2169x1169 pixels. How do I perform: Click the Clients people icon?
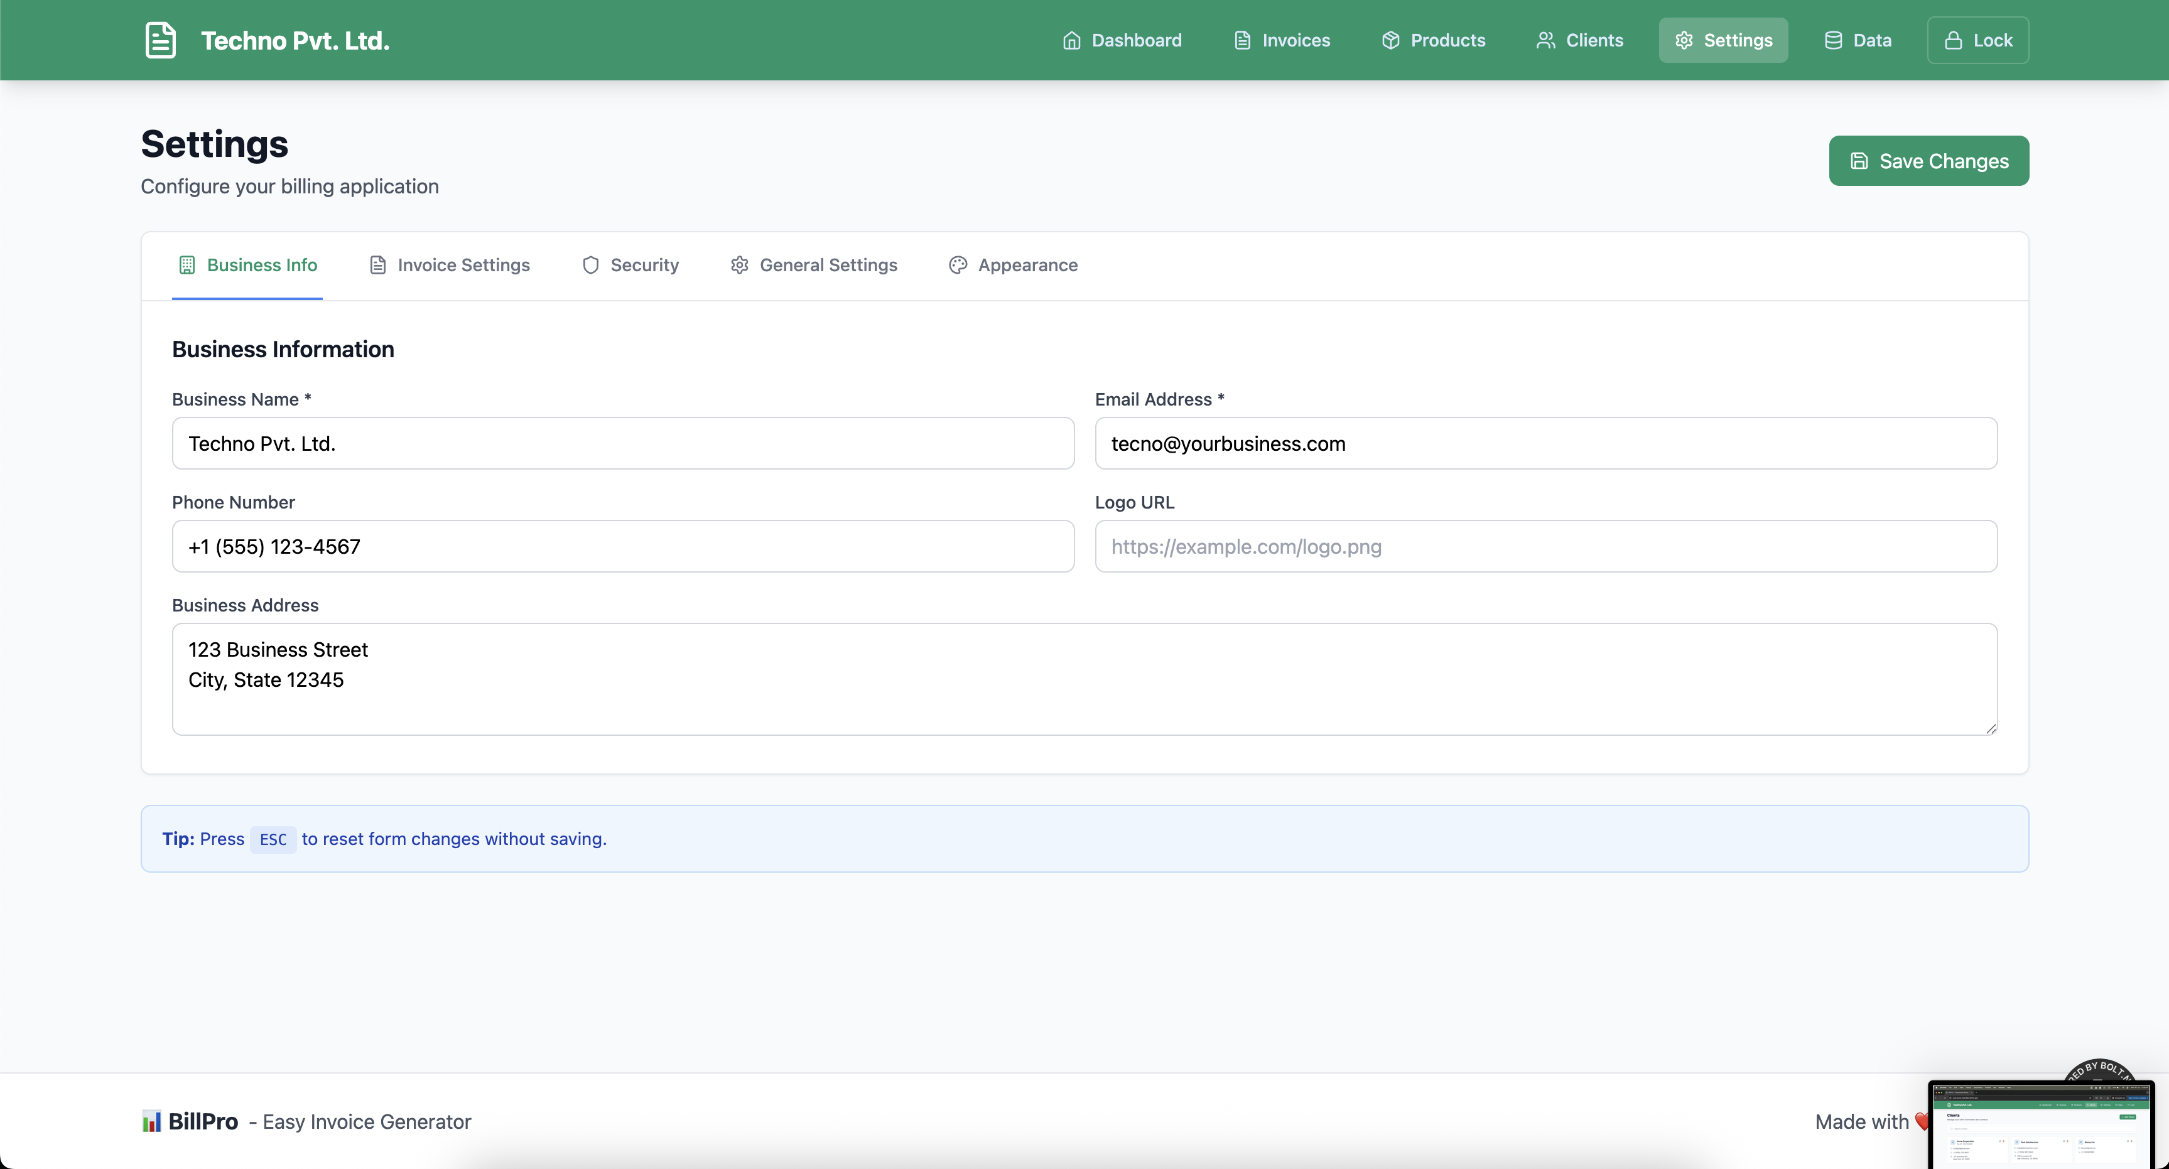(1545, 40)
